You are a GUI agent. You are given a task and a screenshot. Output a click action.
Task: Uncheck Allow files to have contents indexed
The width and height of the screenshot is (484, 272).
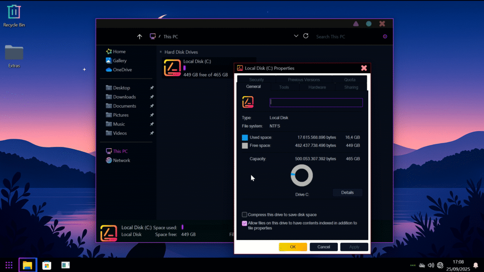click(x=244, y=223)
